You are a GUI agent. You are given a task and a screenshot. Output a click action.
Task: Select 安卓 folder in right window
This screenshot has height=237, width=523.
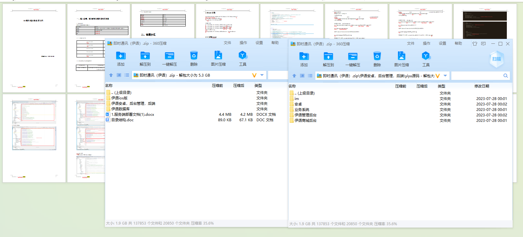tap(298, 104)
